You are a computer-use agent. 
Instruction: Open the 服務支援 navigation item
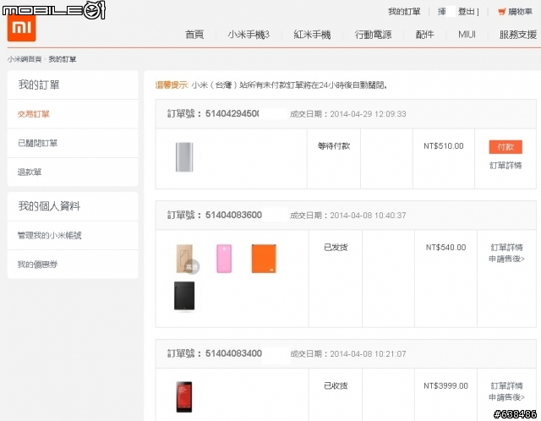(517, 35)
